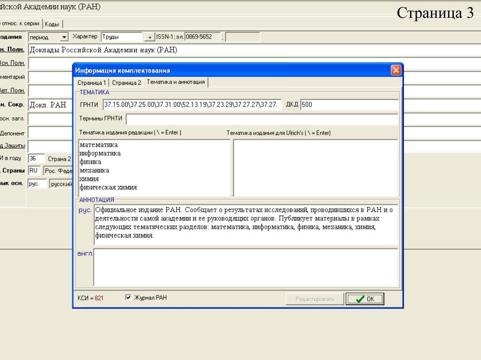The image size is (481, 360).
Task: Click the ISSN field 0869-5652
Action: point(202,37)
